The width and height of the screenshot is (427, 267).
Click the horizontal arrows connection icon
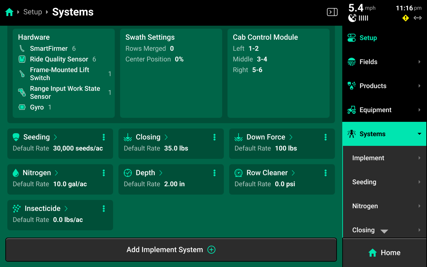tap(418, 18)
